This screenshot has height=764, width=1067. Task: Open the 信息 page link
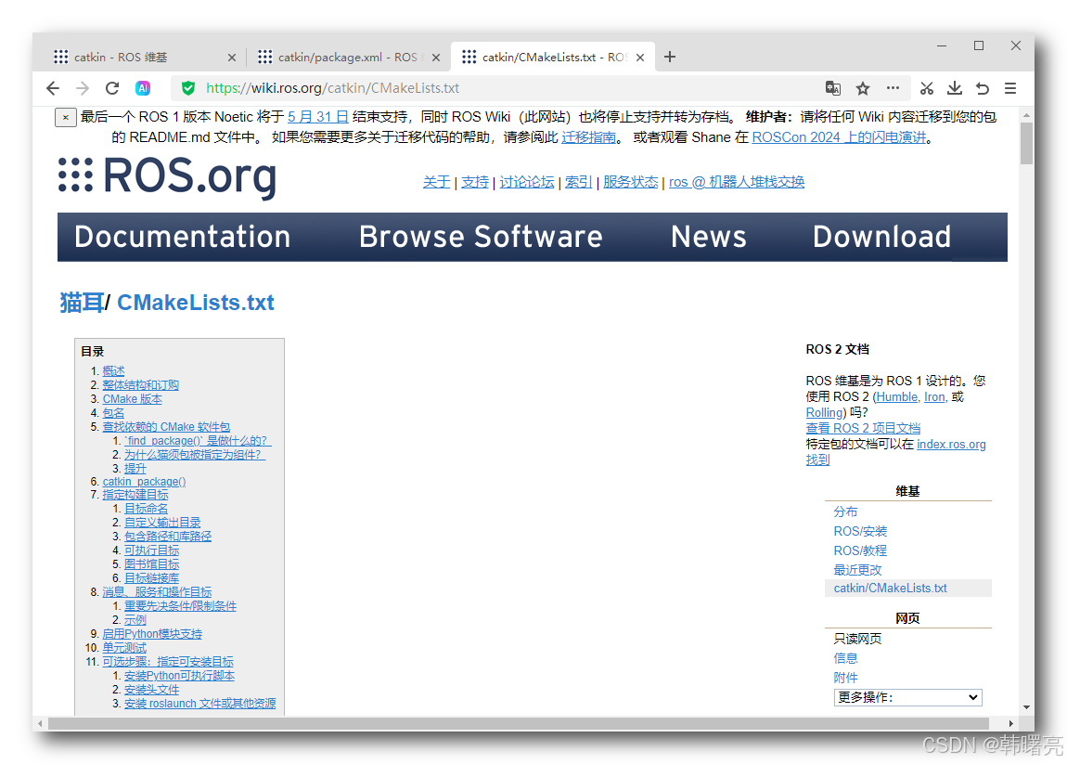(x=845, y=658)
